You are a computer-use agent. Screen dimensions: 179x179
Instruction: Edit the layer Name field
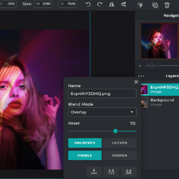coord(102,94)
